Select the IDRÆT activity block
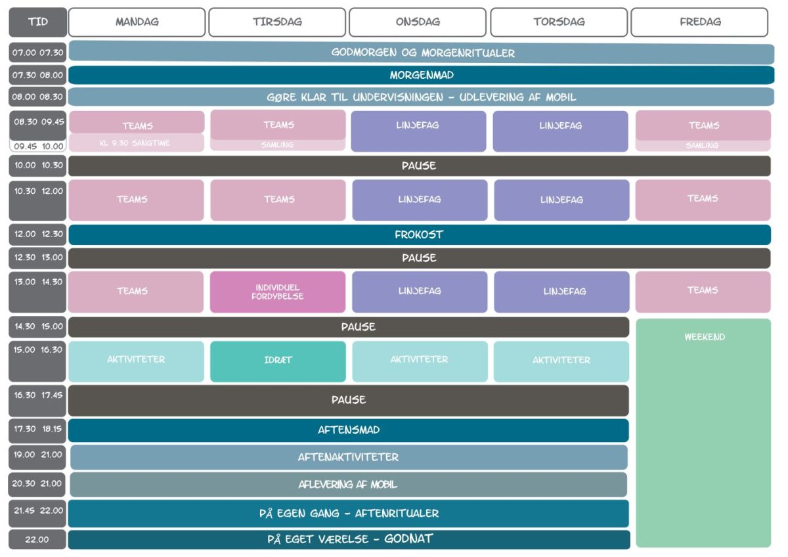This screenshot has width=788, height=557. click(x=278, y=361)
